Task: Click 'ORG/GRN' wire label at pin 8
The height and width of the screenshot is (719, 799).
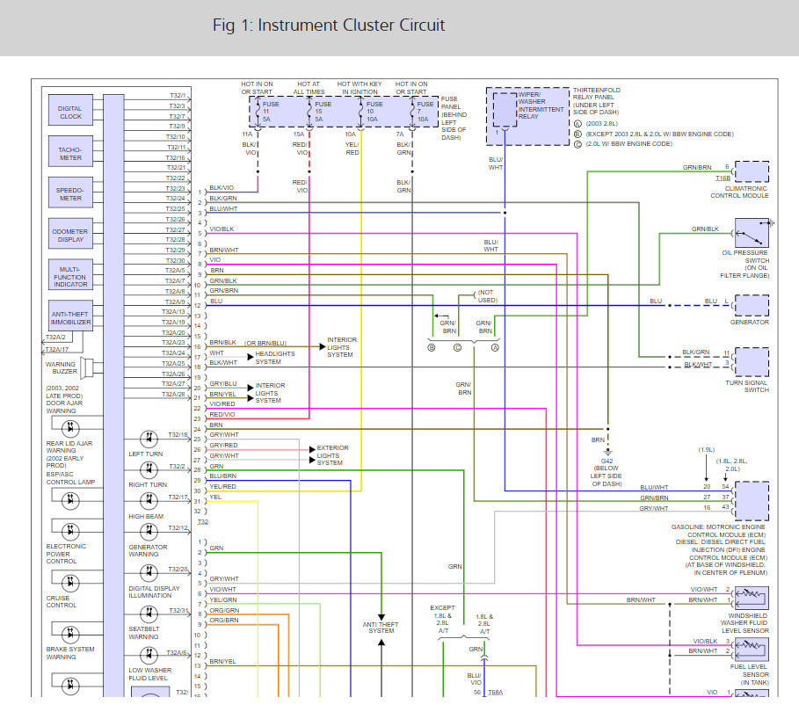Action: (x=224, y=611)
